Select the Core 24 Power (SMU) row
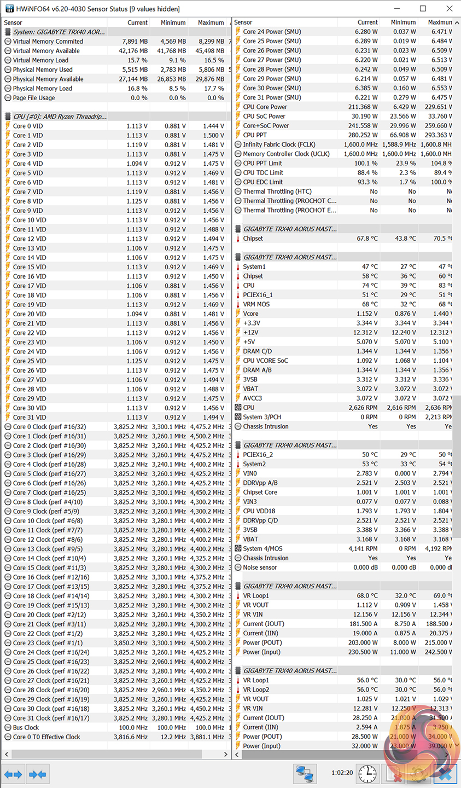461x788 pixels. coord(343,32)
